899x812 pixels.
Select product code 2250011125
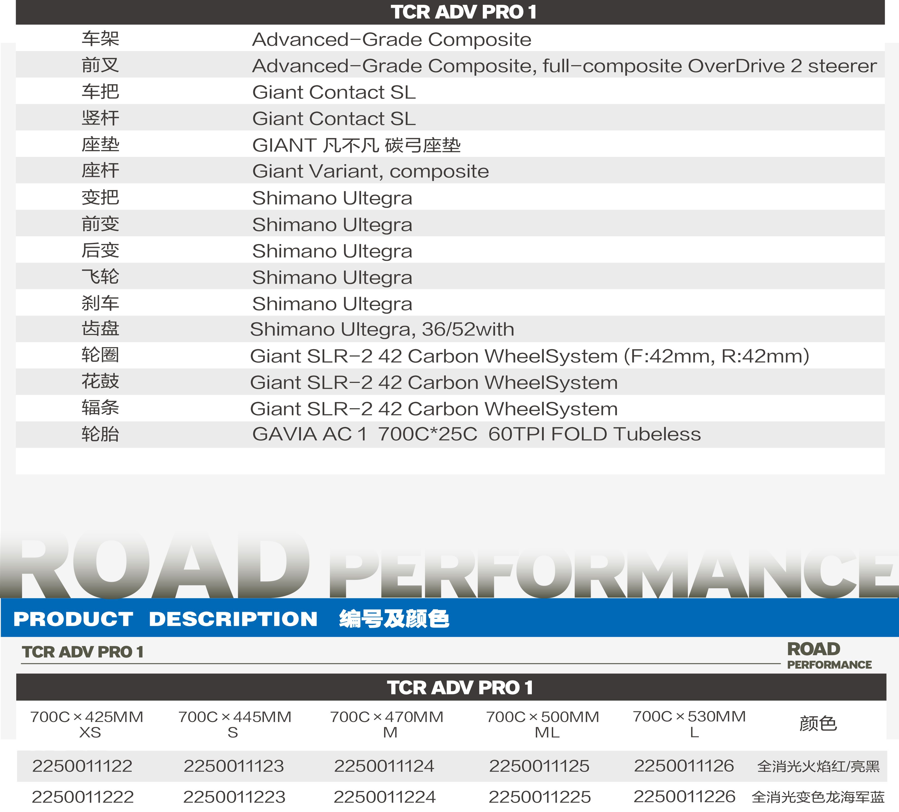[x=539, y=766]
